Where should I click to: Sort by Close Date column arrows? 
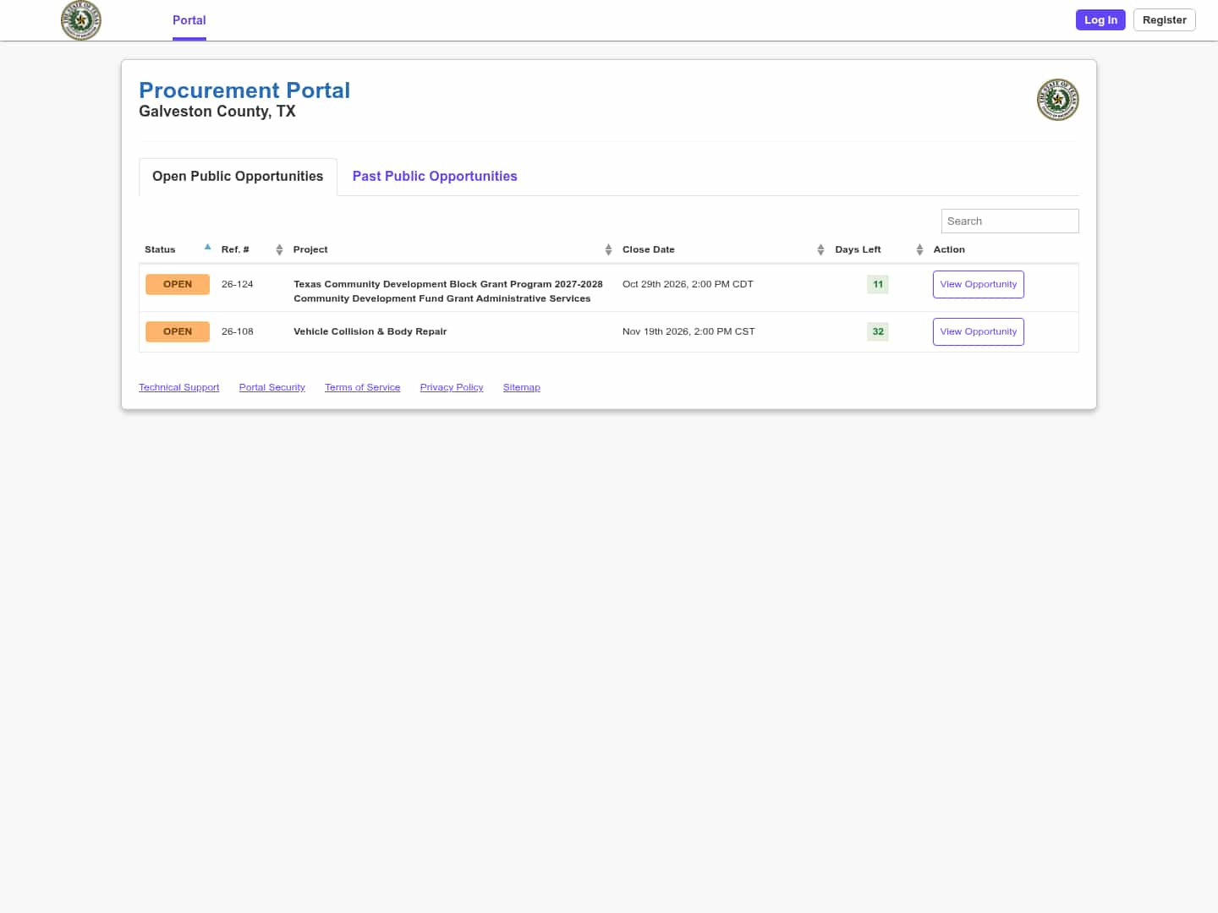(820, 249)
